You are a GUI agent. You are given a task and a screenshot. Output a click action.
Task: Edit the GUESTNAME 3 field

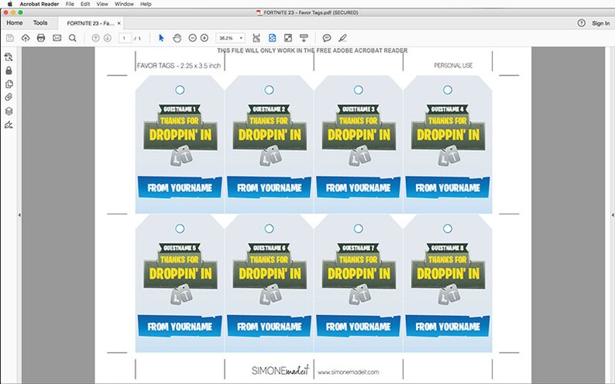point(358,109)
